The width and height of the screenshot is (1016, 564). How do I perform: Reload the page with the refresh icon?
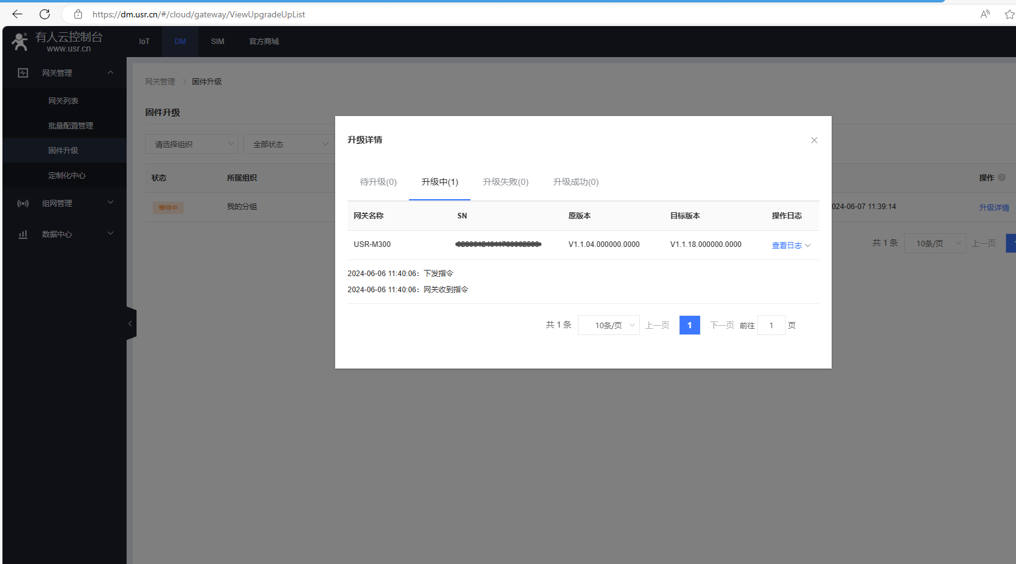45,14
